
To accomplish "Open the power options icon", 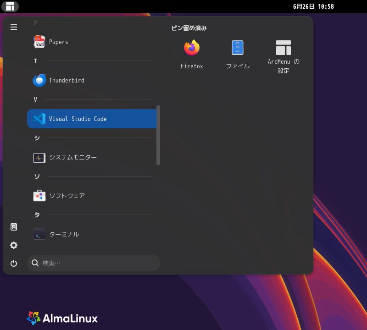I will point(14,264).
